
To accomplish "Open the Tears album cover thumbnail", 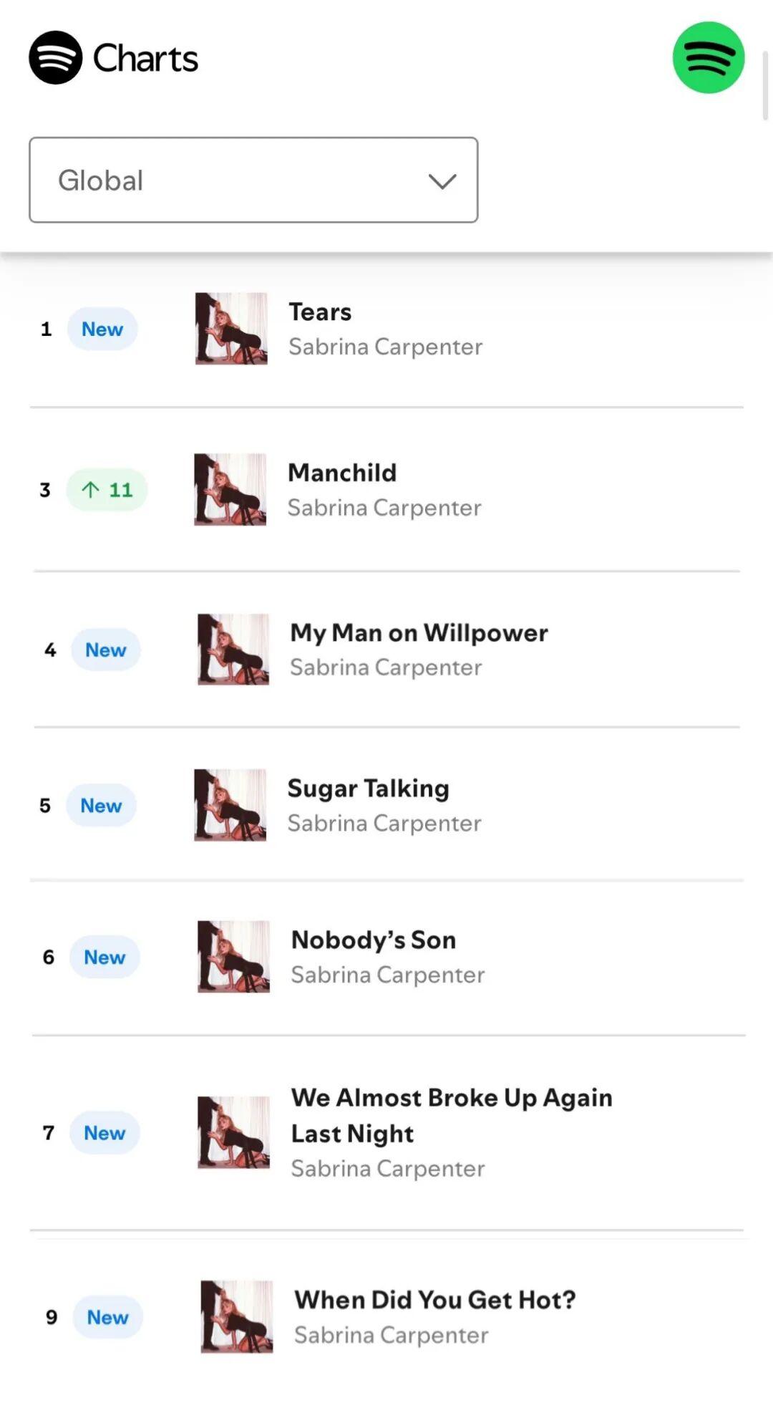I will (231, 329).
